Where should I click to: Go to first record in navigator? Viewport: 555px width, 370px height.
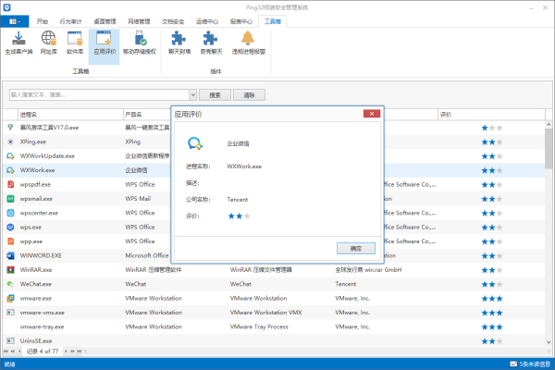6,351
